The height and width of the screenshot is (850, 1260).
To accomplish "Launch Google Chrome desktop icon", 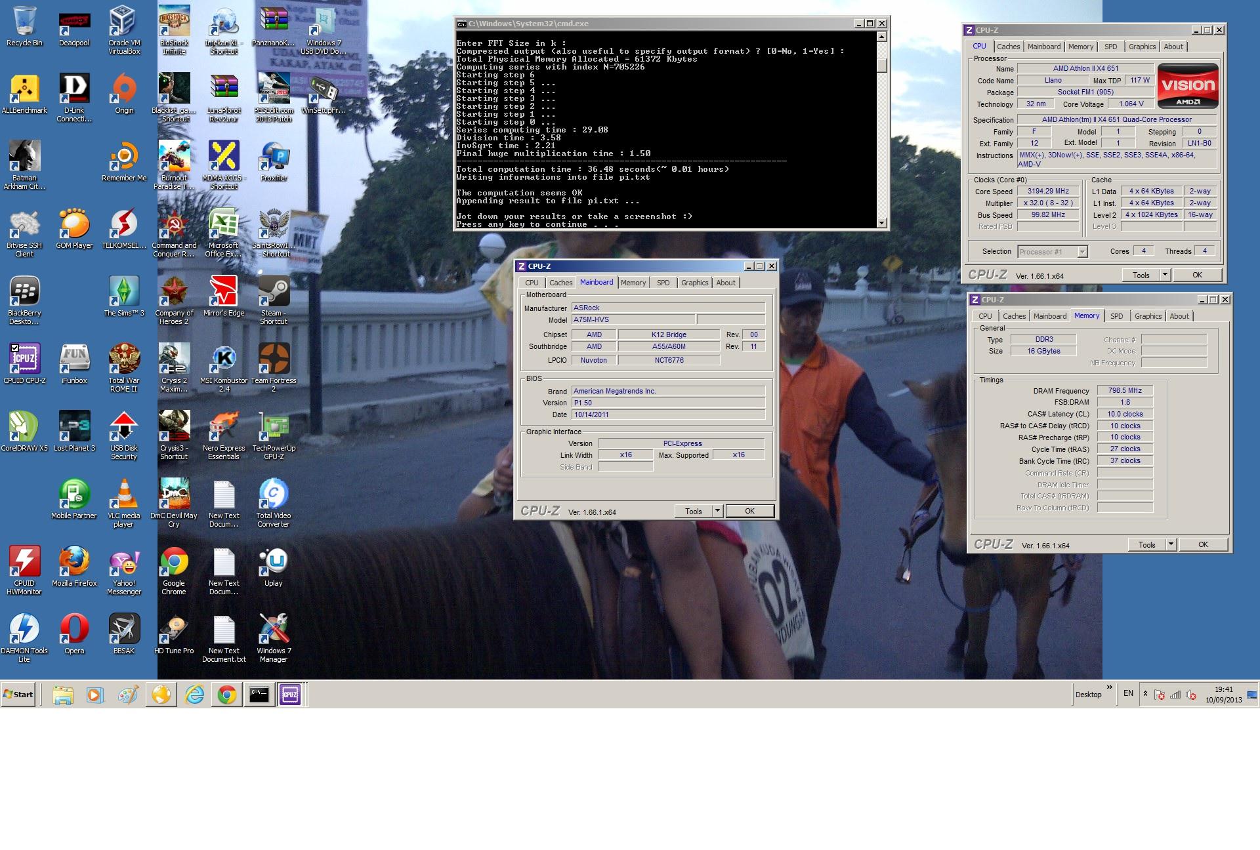I will click(x=174, y=571).
